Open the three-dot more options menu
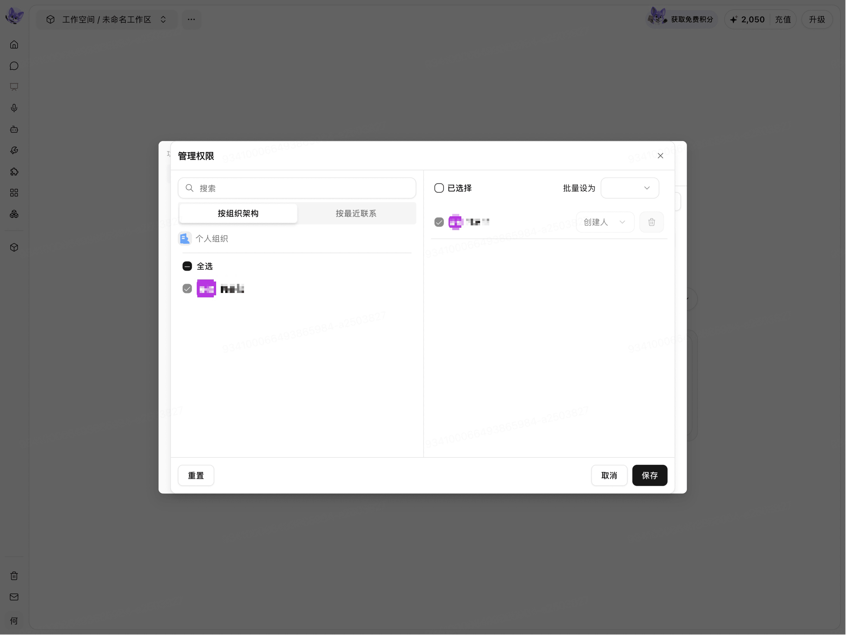 191,19
